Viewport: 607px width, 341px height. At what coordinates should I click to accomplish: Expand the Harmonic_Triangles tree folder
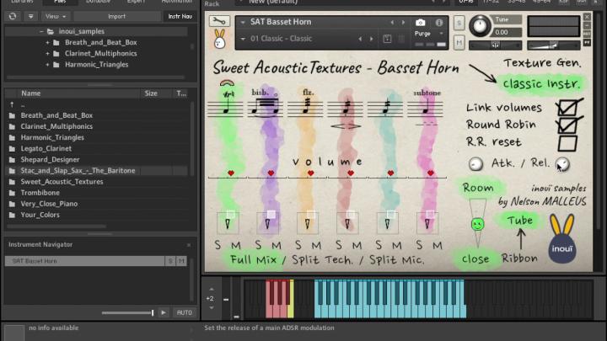[47, 65]
